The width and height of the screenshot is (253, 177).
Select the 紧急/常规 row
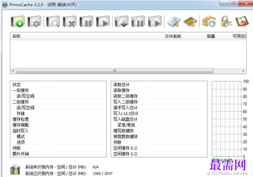click(x=159, y=125)
